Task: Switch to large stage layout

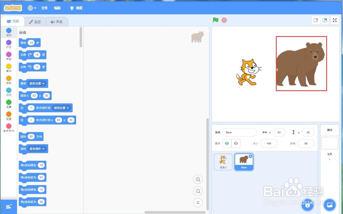Action: point(325,20)
